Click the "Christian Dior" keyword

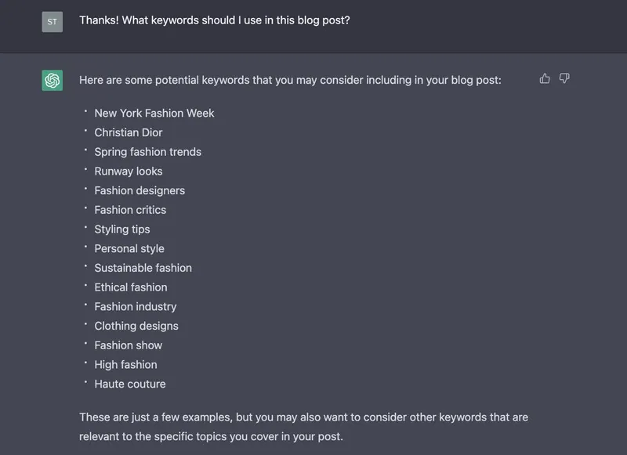[x=129, y=132]
